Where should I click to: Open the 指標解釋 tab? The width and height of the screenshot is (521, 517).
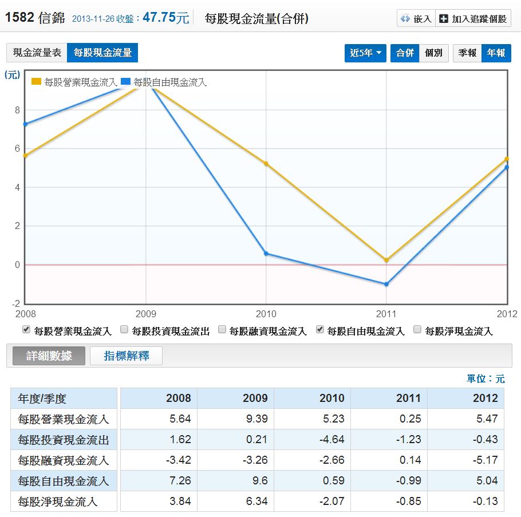pos(126,356)
